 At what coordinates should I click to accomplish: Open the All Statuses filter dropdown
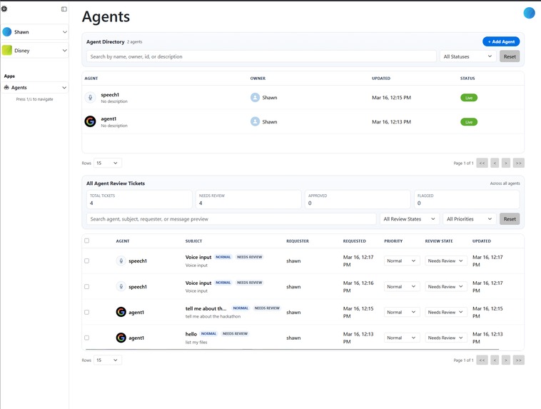tap(468, 56)
